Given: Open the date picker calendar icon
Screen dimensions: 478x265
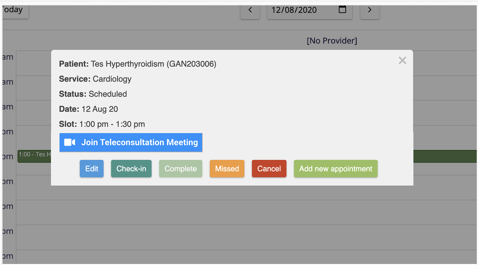Looking at the screenshot, I should click(342, 10).
